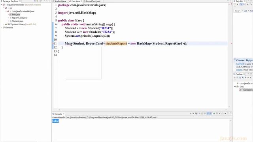Viewport: 253px width, 142px height.
Task: Close the Package Explorer view tab
Action: coord(20,1)
